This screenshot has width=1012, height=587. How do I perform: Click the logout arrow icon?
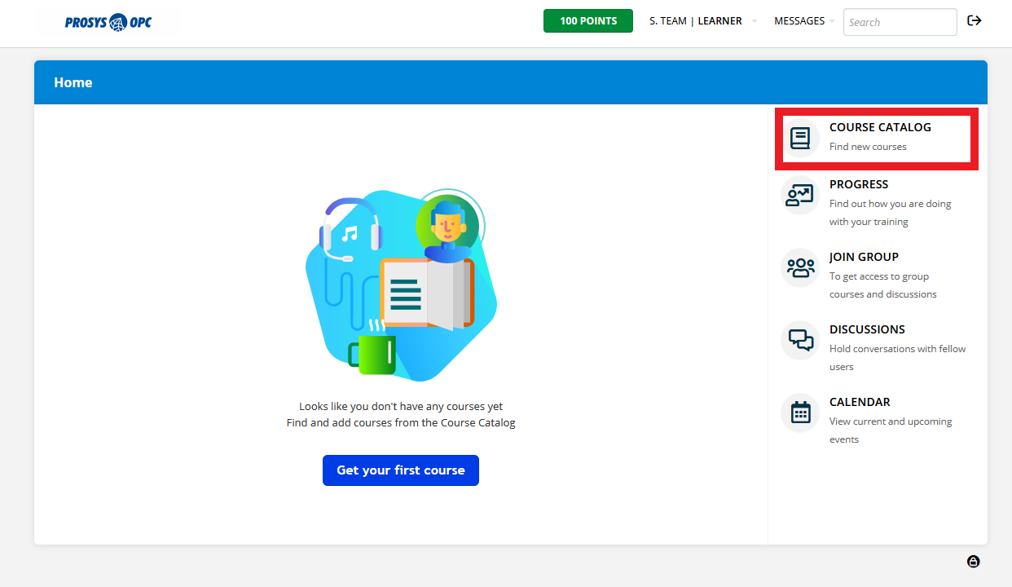tap(974, 21)
